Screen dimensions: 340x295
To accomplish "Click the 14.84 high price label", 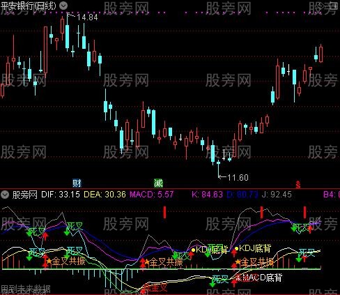I will (x=87, y=17).
